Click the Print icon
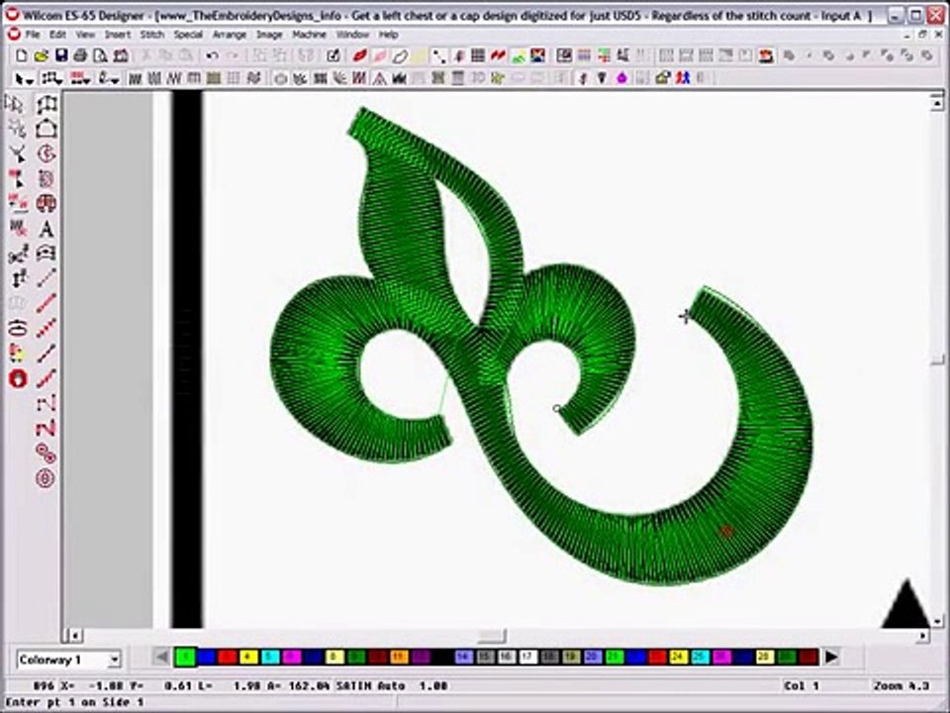This screenshot has width=950, height=713. (80, 56)
